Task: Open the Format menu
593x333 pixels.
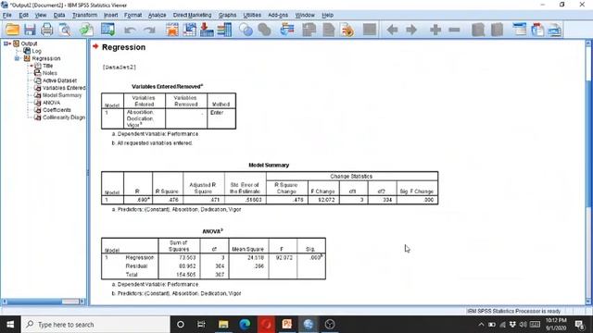Action: point(132,15)
